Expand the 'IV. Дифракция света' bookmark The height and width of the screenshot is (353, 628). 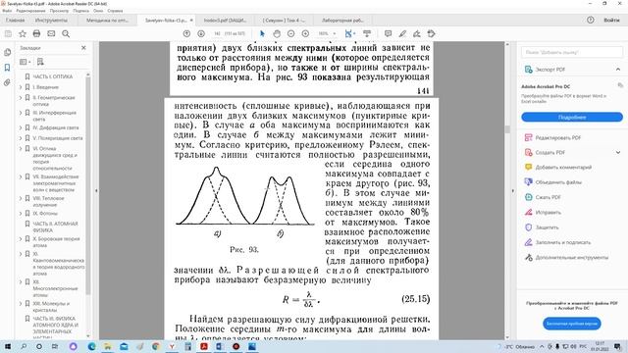tap(21, 127)
